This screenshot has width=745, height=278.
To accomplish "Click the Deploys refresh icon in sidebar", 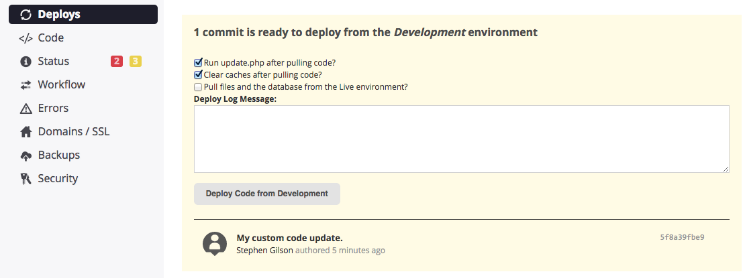I will [x=26, y=14].
